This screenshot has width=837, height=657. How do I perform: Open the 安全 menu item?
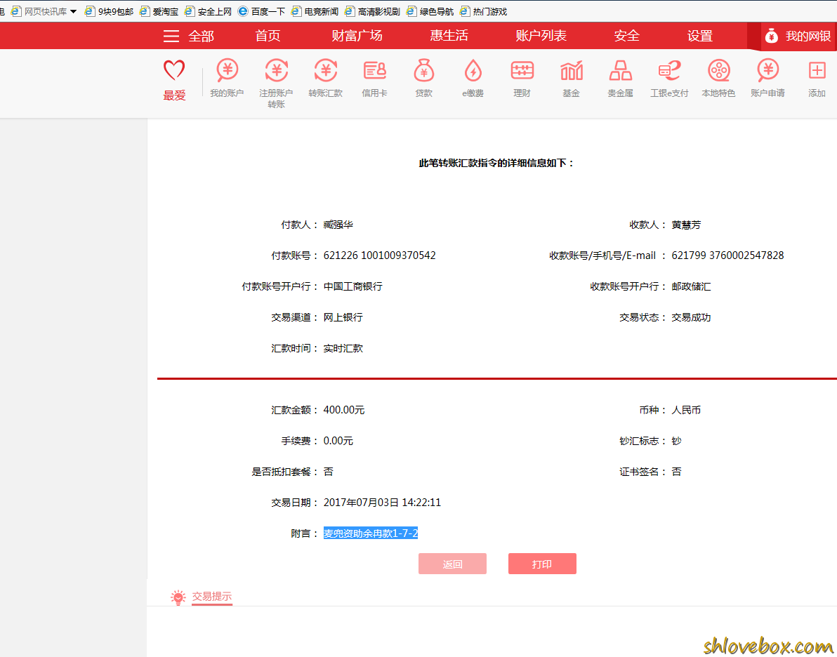(x=626, y=36)
